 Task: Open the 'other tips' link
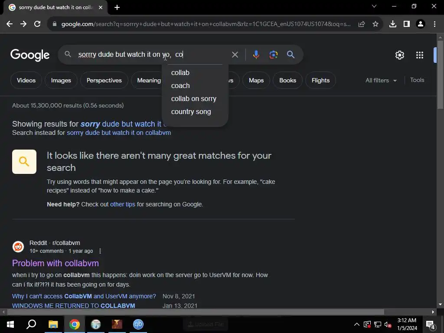tap(123, 205)
